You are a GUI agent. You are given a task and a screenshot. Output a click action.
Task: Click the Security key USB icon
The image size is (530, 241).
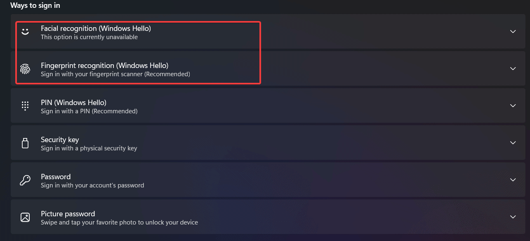click(x=25, y=143)
